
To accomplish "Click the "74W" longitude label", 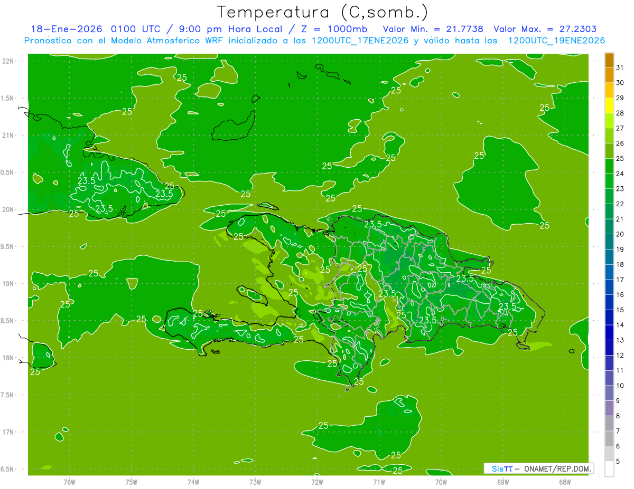I will pos(193,482).
